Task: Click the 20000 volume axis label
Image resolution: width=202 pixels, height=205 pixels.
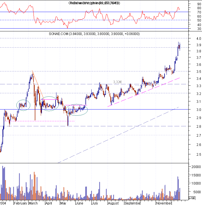Action: (x=196, y=167)
